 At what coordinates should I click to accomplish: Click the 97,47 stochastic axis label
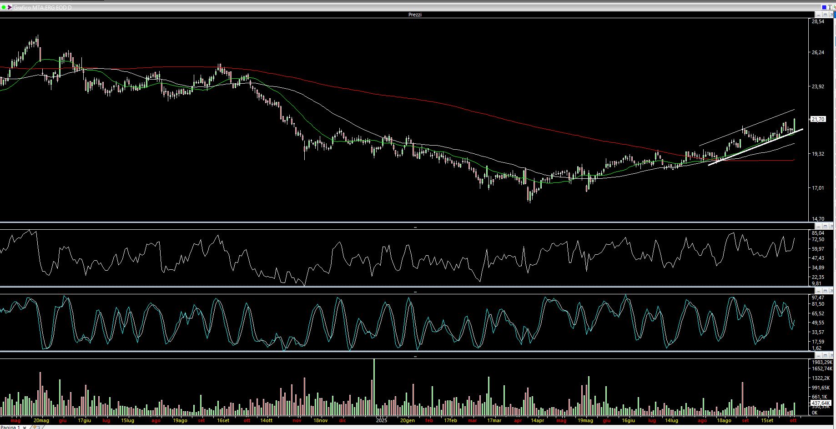tap(818, 298)
